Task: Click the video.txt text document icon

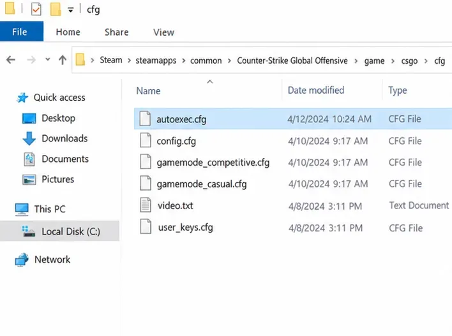Action: point(146,205)
